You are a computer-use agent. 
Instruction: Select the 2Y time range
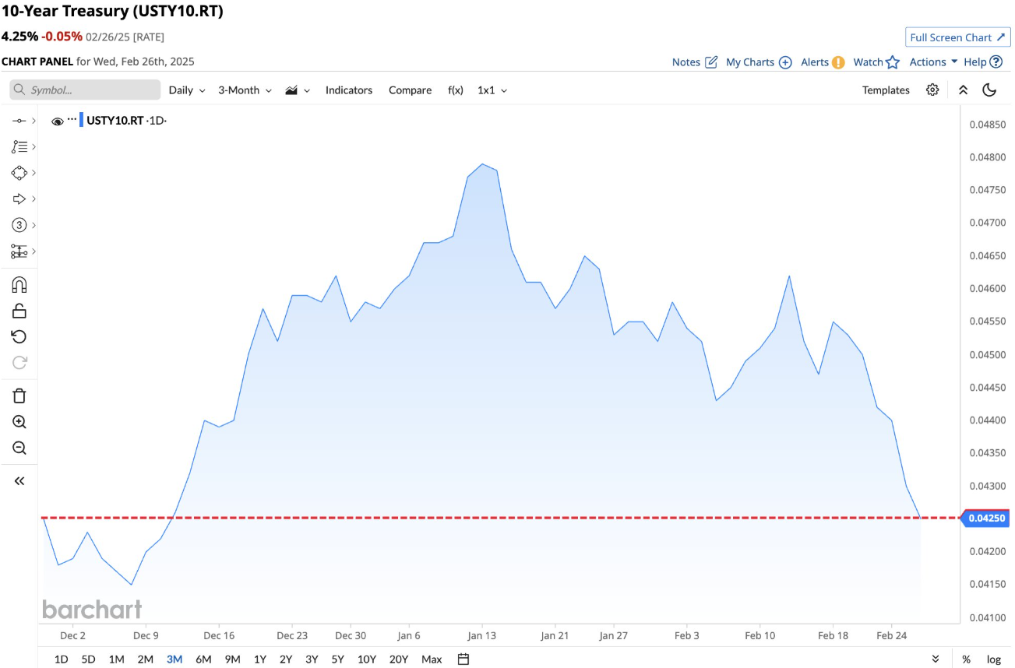pyautogui.click(x=286, y=659)
